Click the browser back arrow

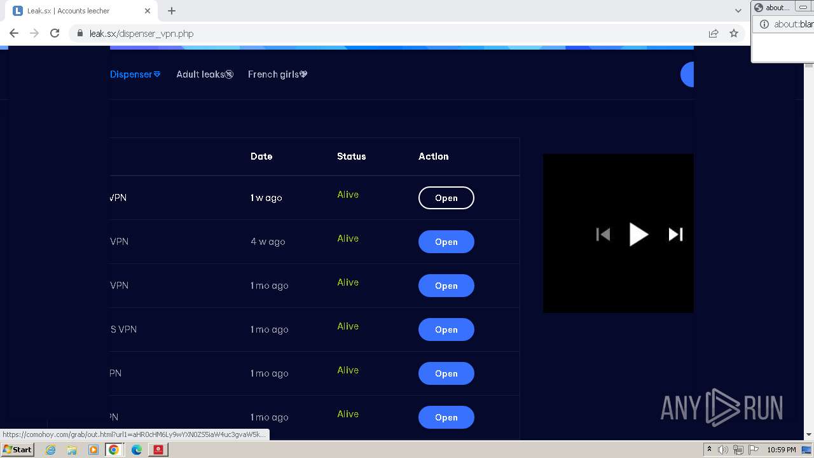point(14,33)
